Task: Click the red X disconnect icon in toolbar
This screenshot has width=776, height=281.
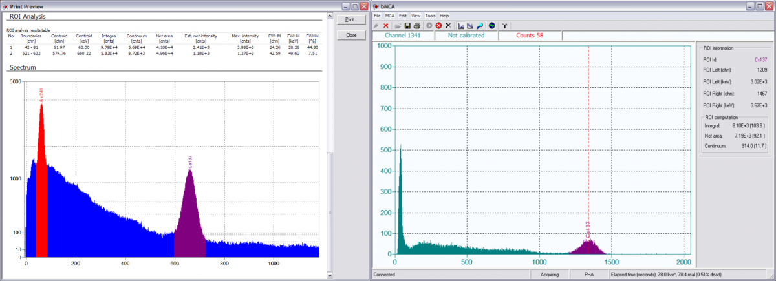Action: pyautogui.click(x=386, y=25)
